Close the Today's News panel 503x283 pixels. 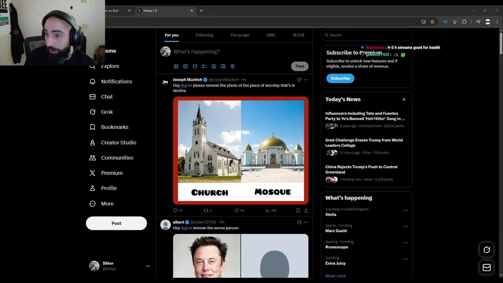click(404, 99)
